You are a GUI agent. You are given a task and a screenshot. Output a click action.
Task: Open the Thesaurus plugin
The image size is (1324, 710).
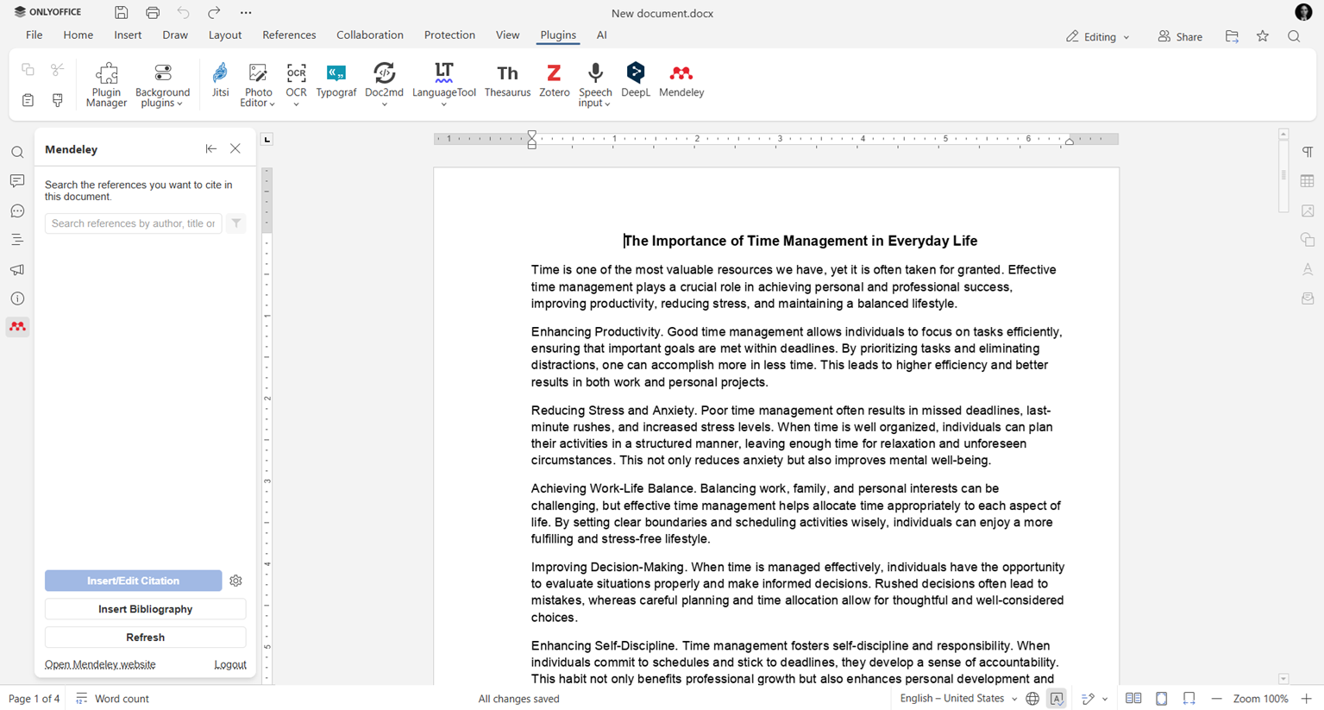[507, 80]
